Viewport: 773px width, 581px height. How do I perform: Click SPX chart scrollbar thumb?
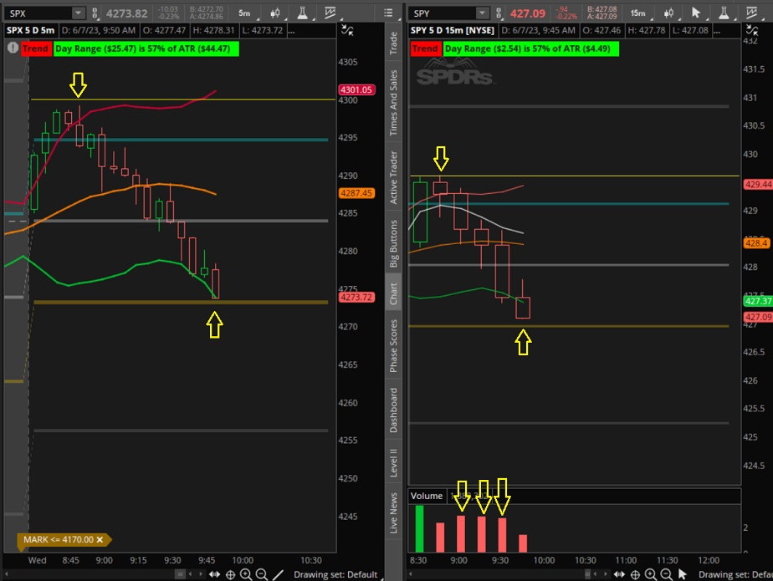pyautogui.click(x=180, y=574)
